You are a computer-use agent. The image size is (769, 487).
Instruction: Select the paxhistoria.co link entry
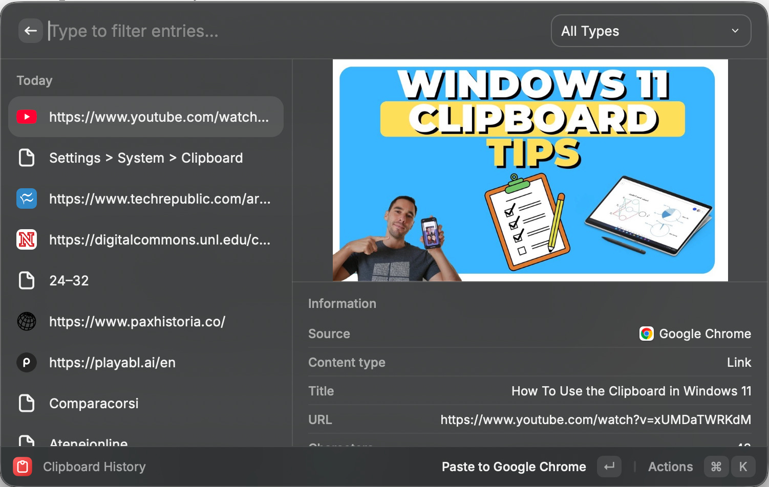pyautogui.click(x=146, y=321)
